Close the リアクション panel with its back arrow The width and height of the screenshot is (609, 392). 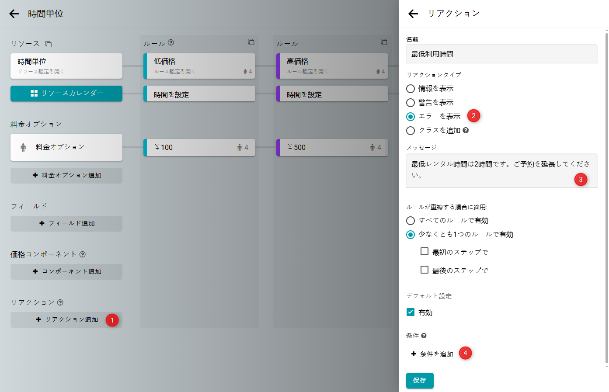coord(413,14)
